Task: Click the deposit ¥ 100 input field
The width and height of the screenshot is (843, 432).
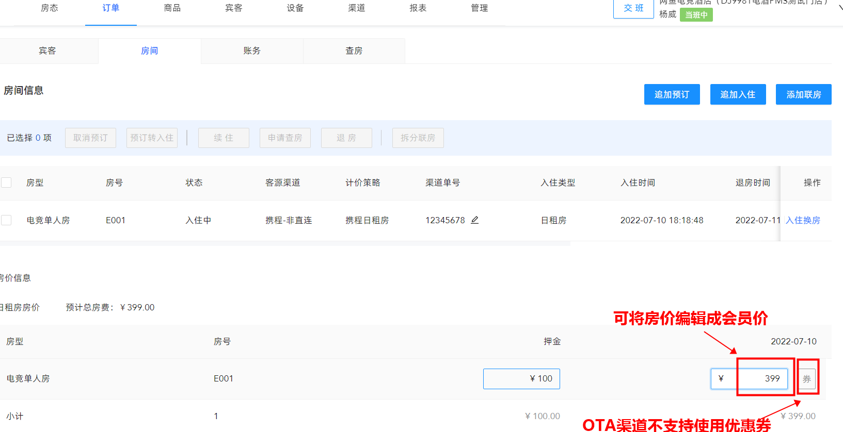Action: click(521, 379)
